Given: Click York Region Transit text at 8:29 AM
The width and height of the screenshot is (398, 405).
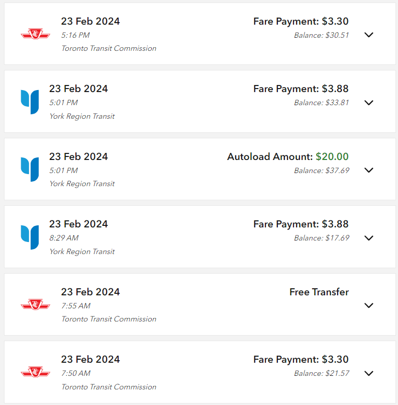Looking at the screenshot, I should pos(82,252).
